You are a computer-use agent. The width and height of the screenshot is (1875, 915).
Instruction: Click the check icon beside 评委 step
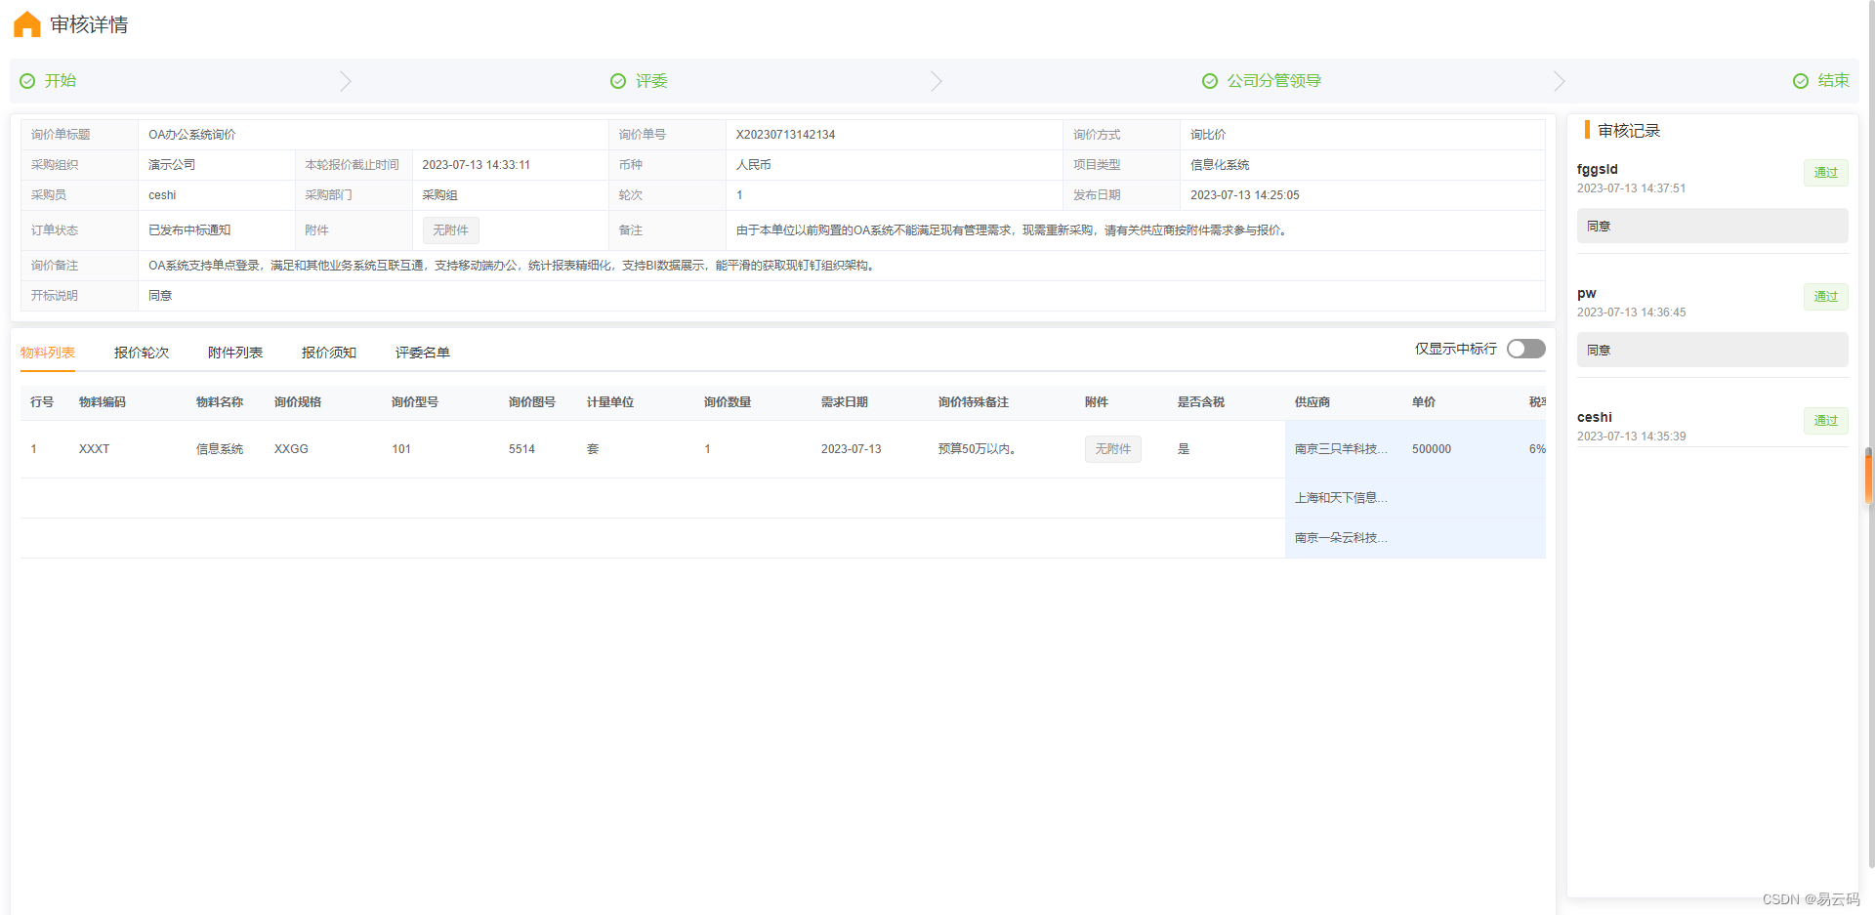point(618,81)
